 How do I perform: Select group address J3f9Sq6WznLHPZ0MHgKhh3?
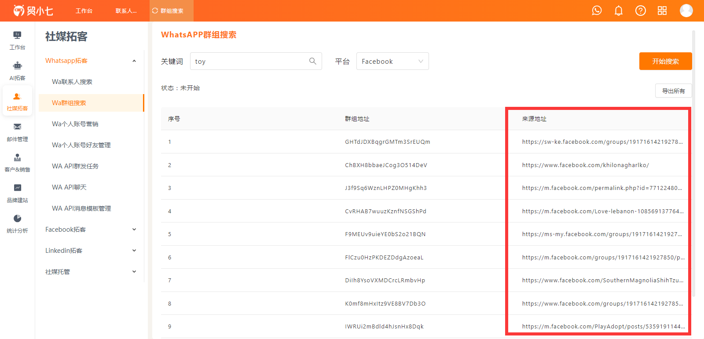386,188
